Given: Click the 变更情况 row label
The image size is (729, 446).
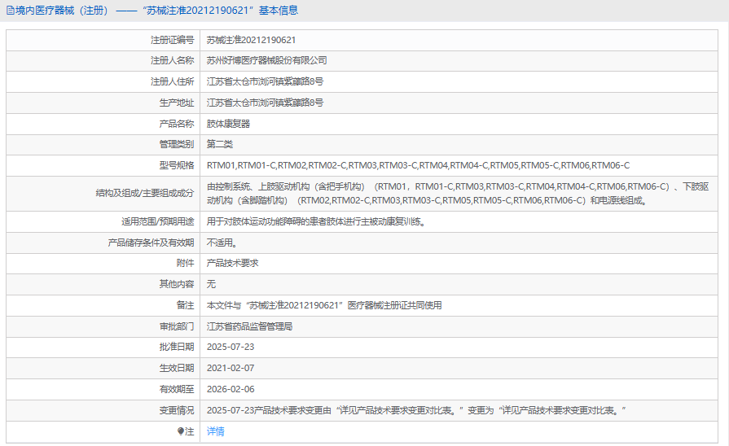Looking at the screenshot, I should [177, 411].
